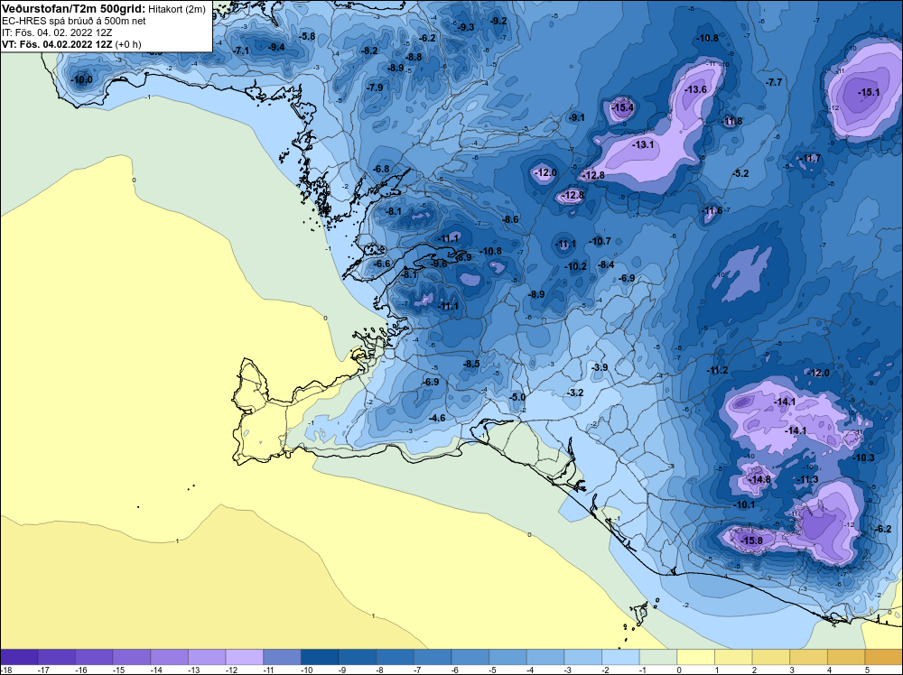Click the -15.1 temperature label
This screenshot has height=675, width=903.
(x=869, y=92)
